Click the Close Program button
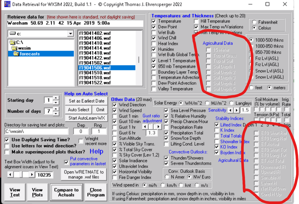 point(96,192)
